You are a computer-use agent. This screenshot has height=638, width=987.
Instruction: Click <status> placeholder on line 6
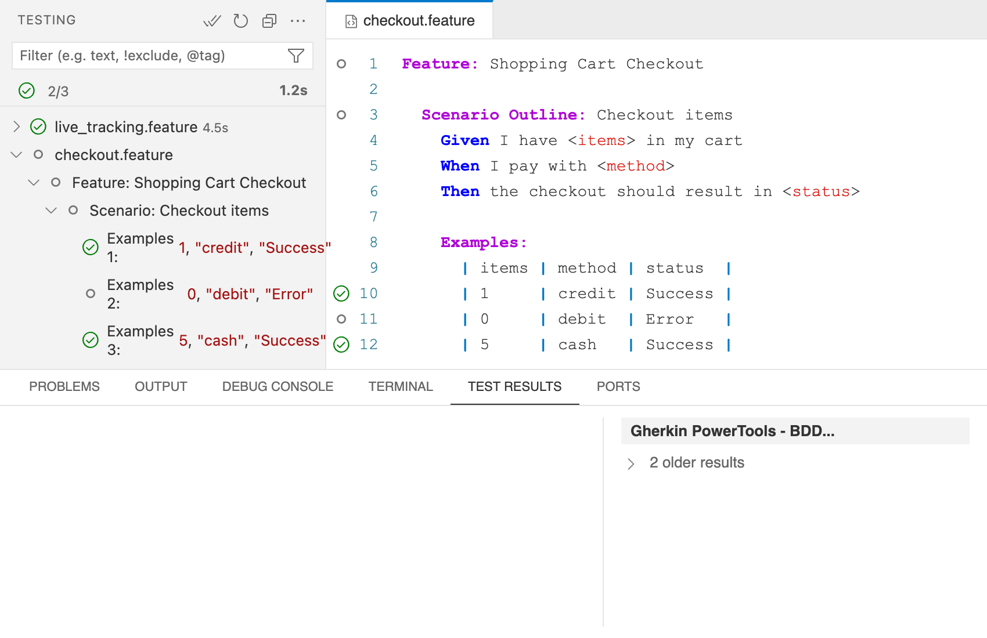pos(821,191)
